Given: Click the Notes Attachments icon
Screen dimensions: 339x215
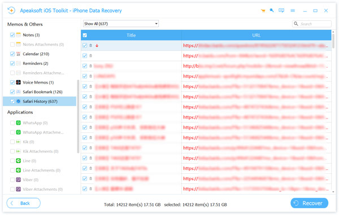Looking at the screenshot, I should point(19,45).
